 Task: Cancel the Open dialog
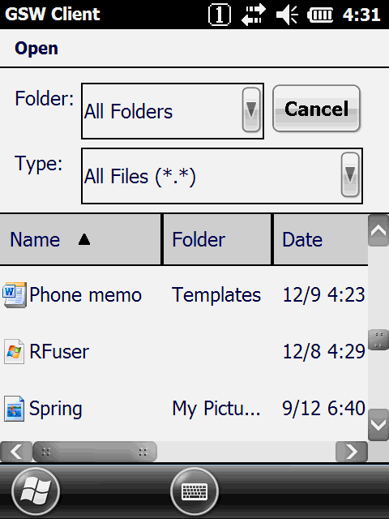pos(316,109)
